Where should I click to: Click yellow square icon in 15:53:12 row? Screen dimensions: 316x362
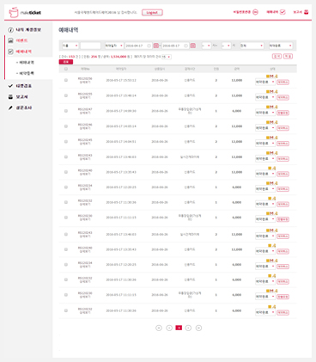(268, 77)
